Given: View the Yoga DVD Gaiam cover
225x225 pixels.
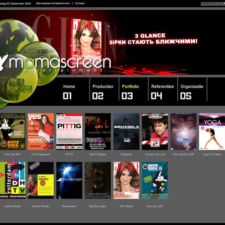Looking at the screenshot, I should pyautogui.click(x=212, y=131).
